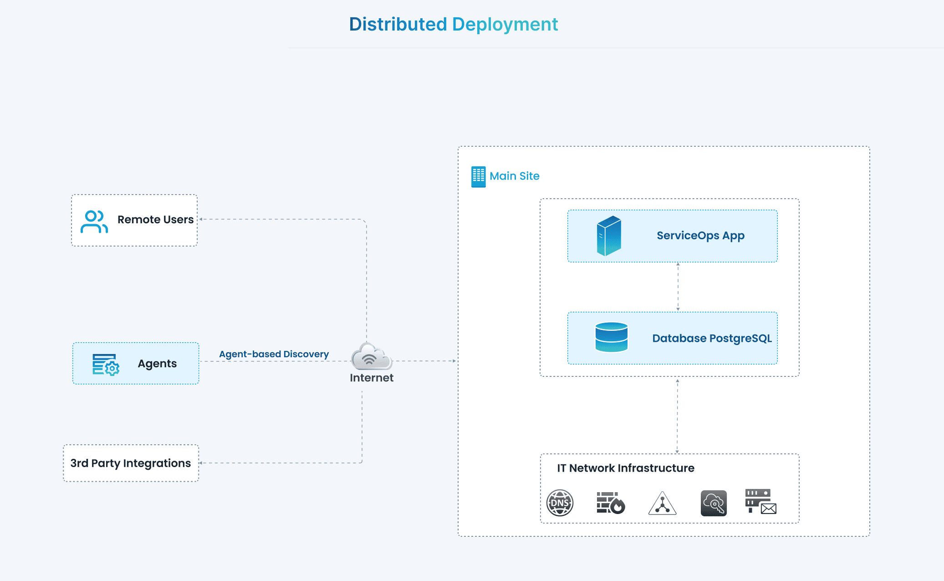Click the mail server icon
944x581 pixels.
[760, 501]
